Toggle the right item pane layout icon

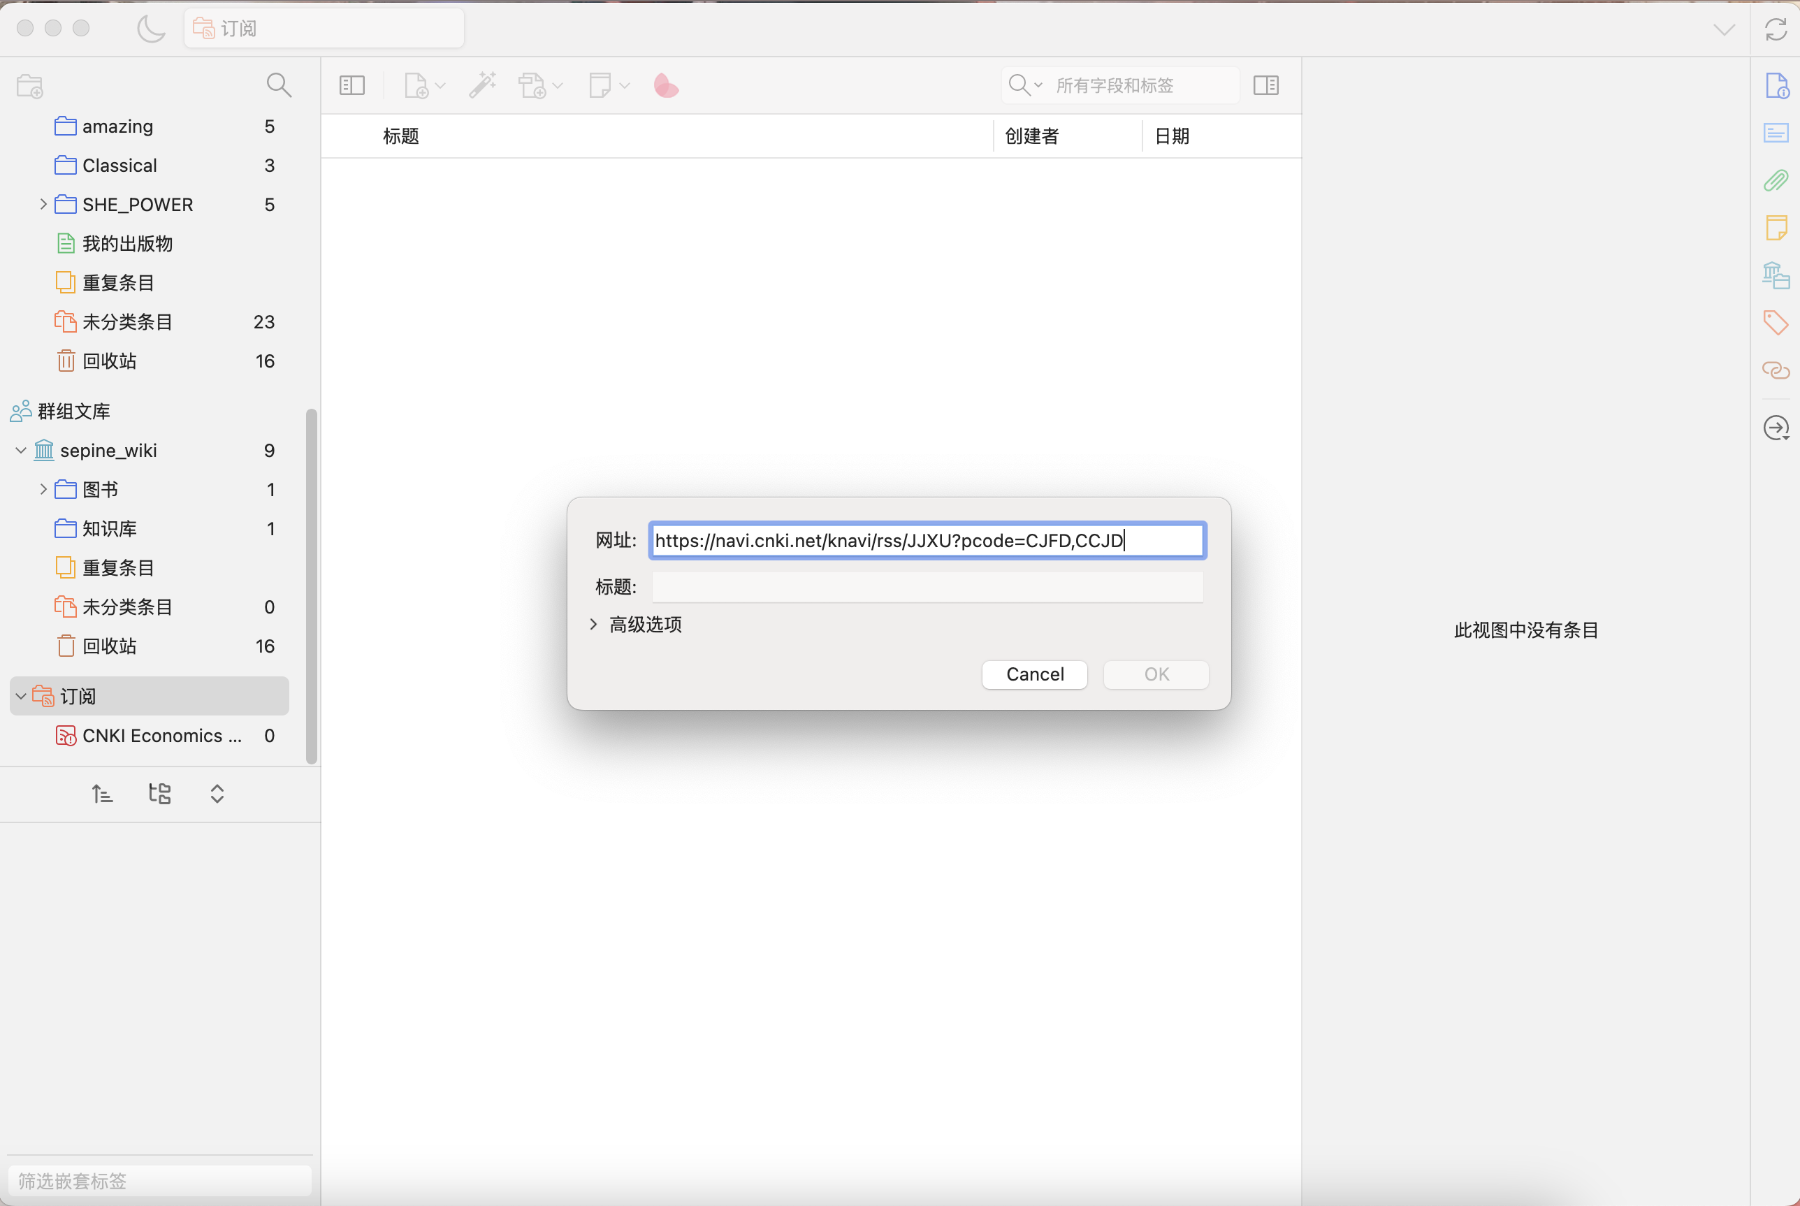coord(1265,85)
